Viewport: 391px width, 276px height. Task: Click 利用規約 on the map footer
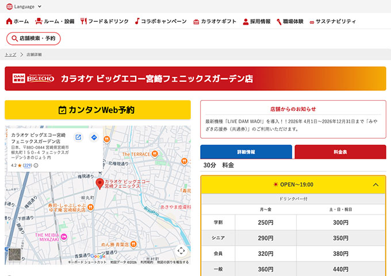tap(147, 262)
